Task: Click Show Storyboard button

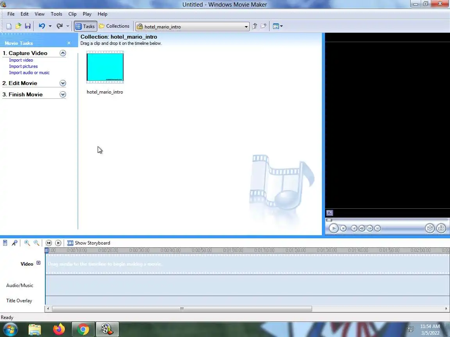Action: click(x=89, y=243)
